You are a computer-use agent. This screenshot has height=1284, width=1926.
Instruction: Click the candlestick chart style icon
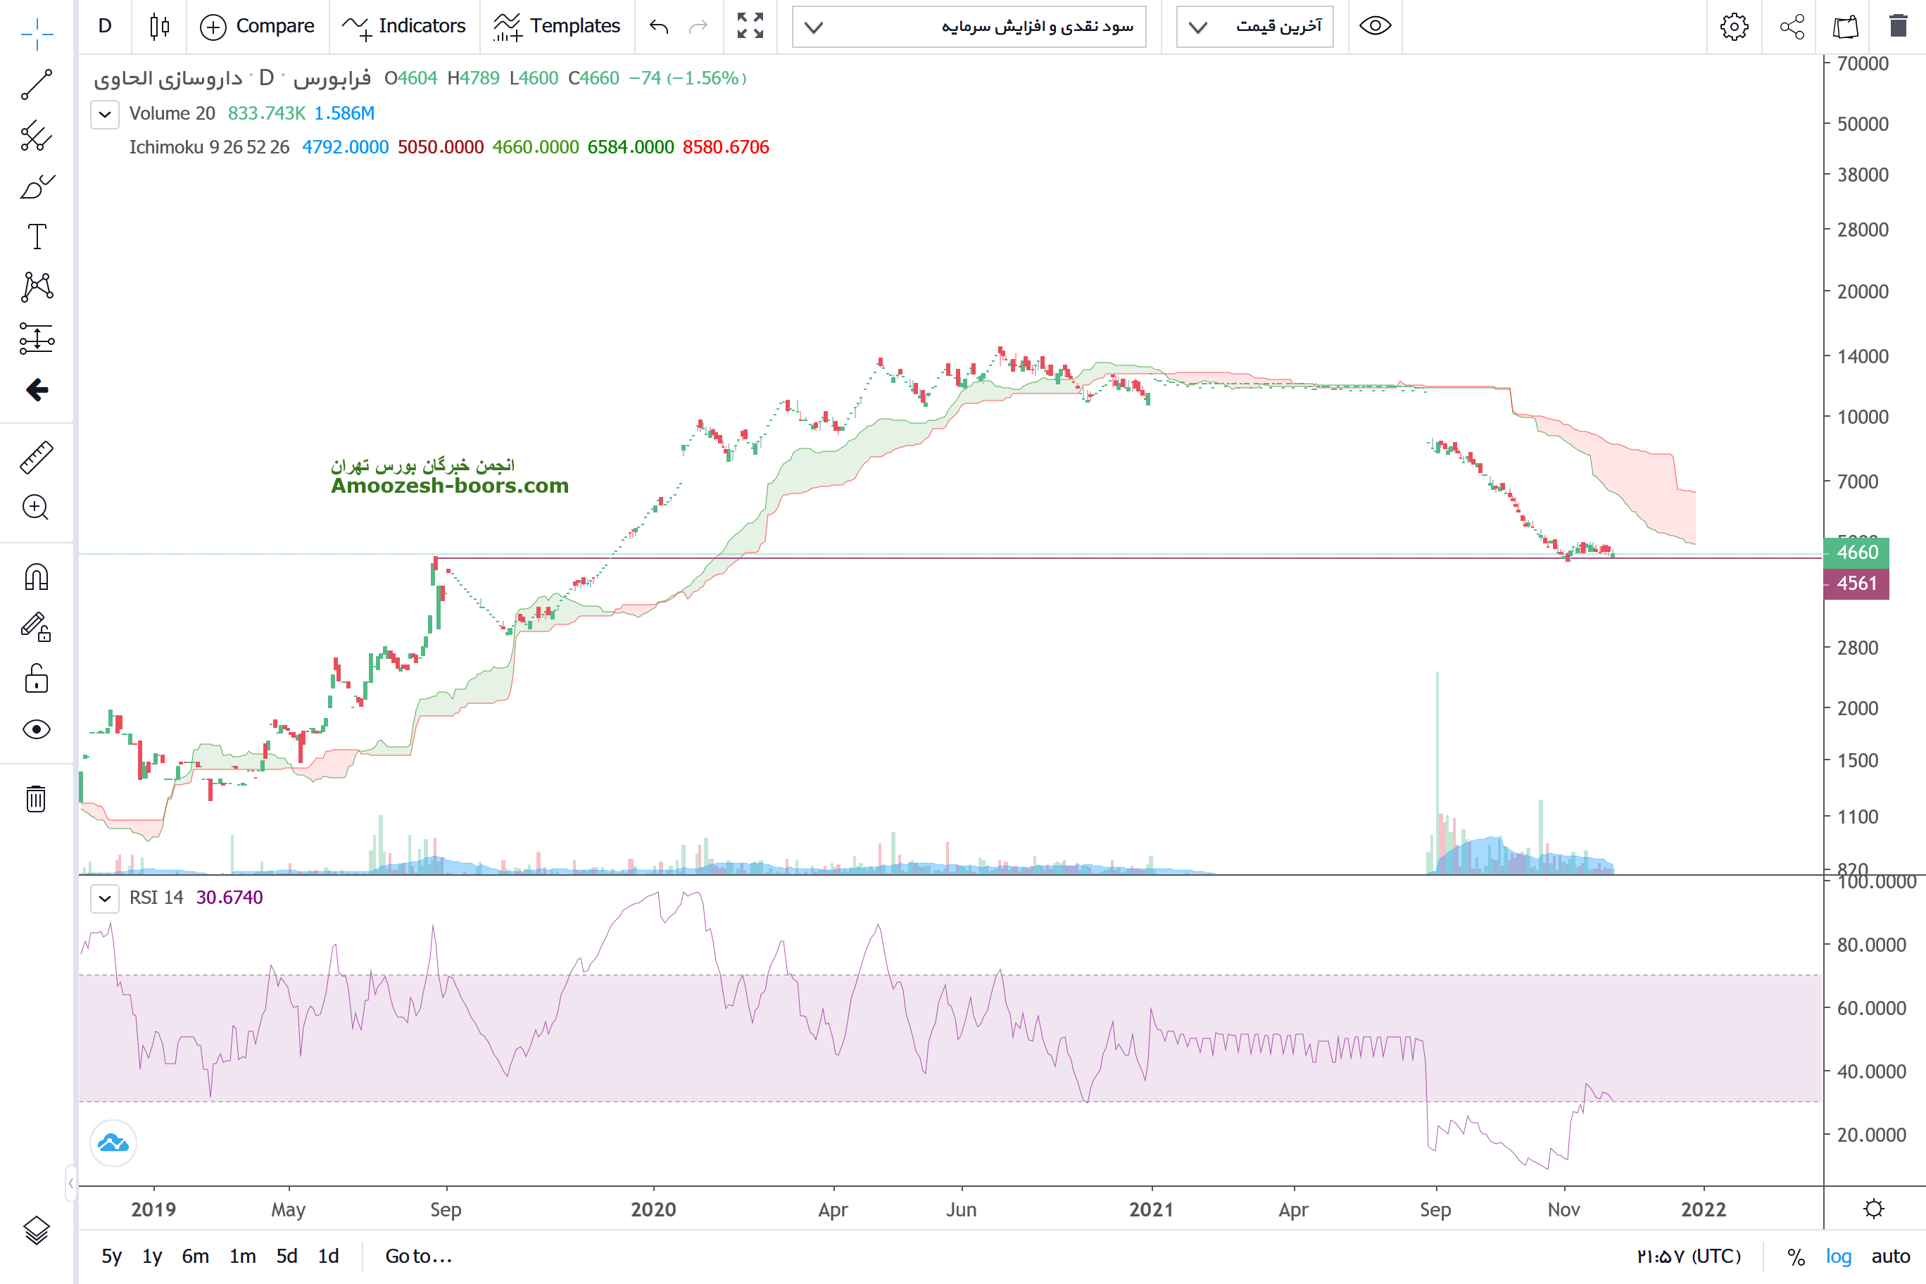(160, 26)
